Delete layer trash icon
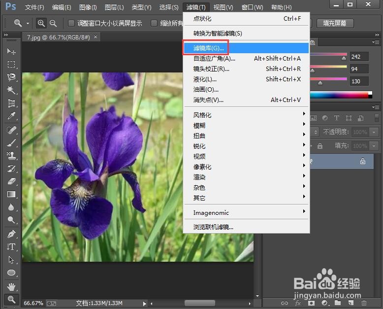This screenshot has height=309, width=383. [x=364, y=303]
